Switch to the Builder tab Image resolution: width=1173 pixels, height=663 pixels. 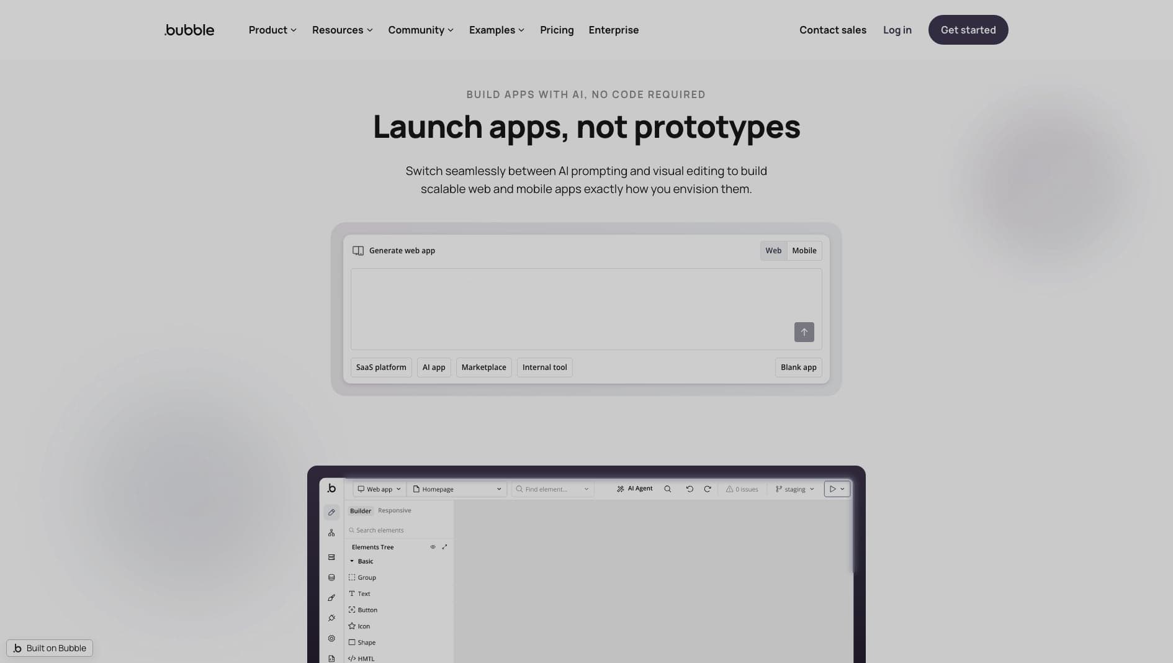pos(360,511)
